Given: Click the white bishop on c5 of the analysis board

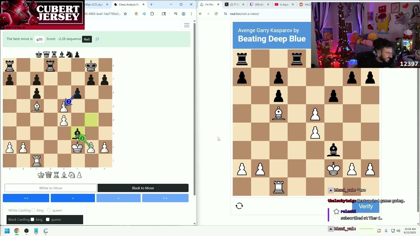Looking at the screenshot, I should 37,106.
